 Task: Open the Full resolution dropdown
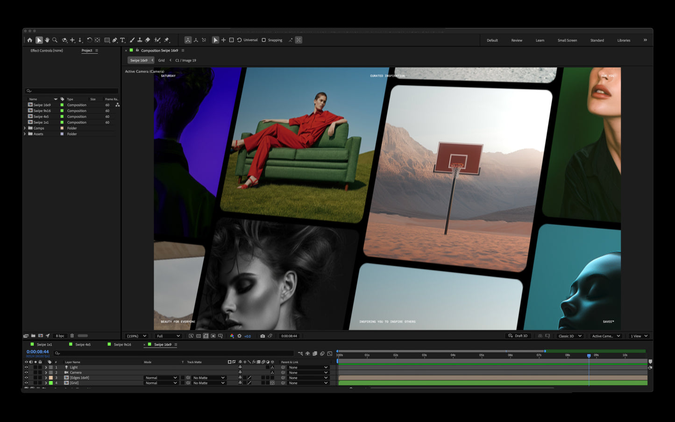pos(168,336)
